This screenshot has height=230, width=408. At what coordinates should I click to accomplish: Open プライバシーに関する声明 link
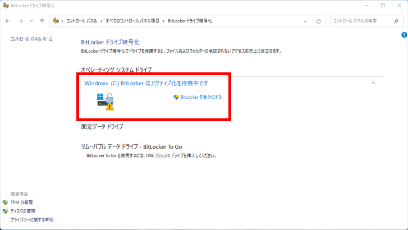32,219
